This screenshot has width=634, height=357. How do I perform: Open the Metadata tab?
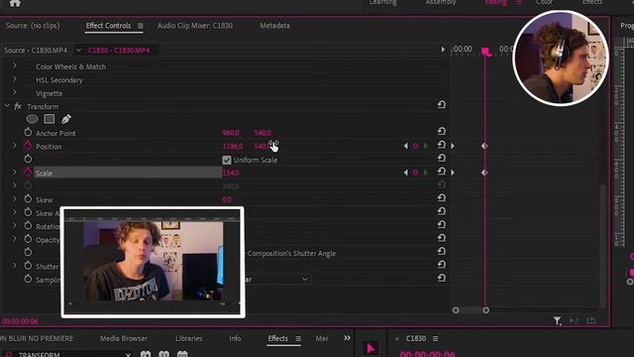pyautogui.click(x=274, y=26)
